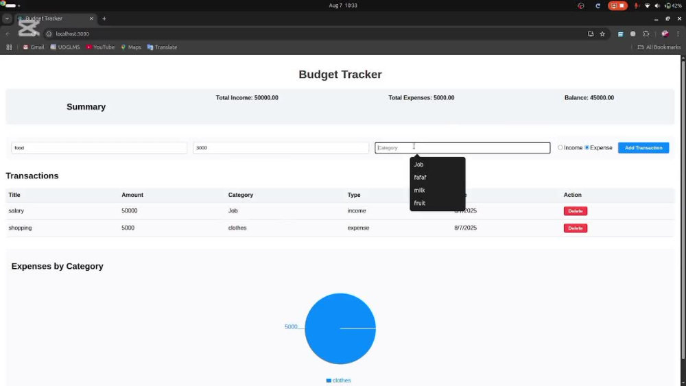
Task: Expand the tab search chevron
Action: click(7, 19)
